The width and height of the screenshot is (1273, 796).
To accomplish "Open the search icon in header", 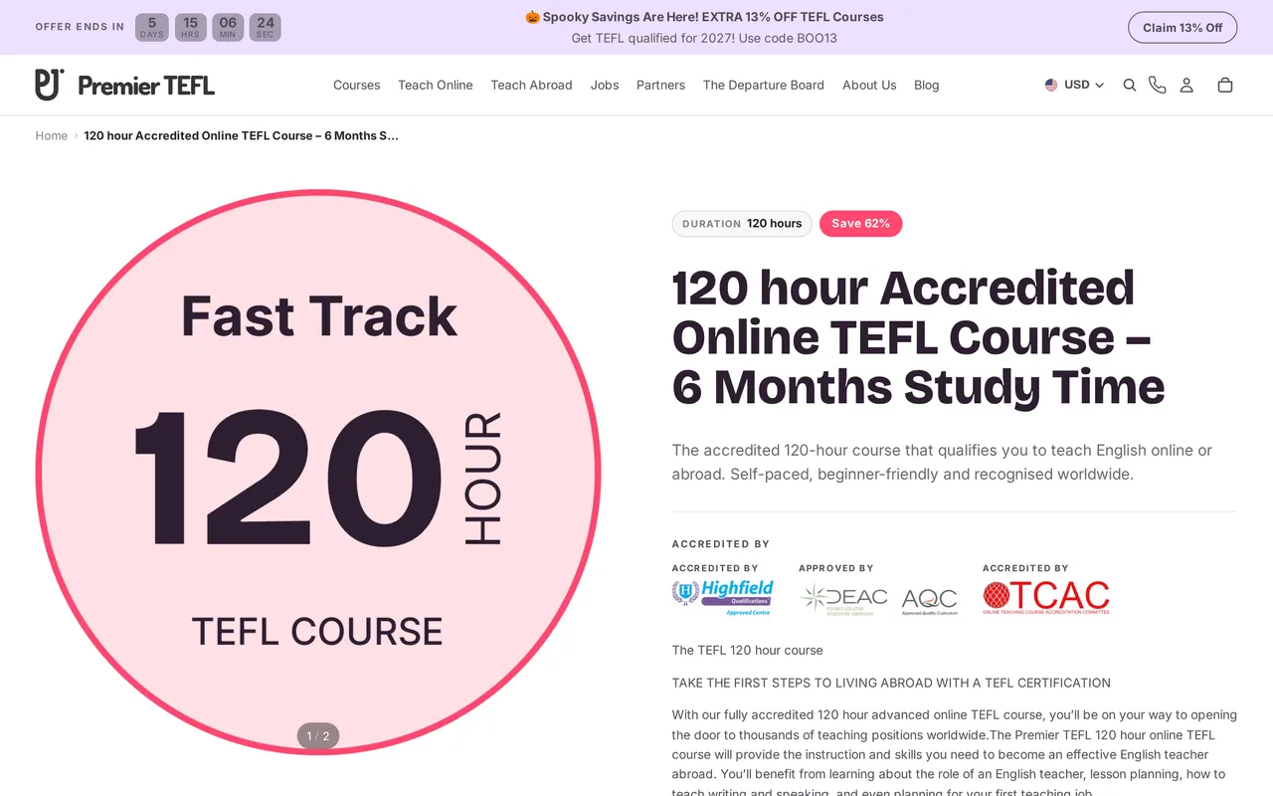I will 1130,86.
